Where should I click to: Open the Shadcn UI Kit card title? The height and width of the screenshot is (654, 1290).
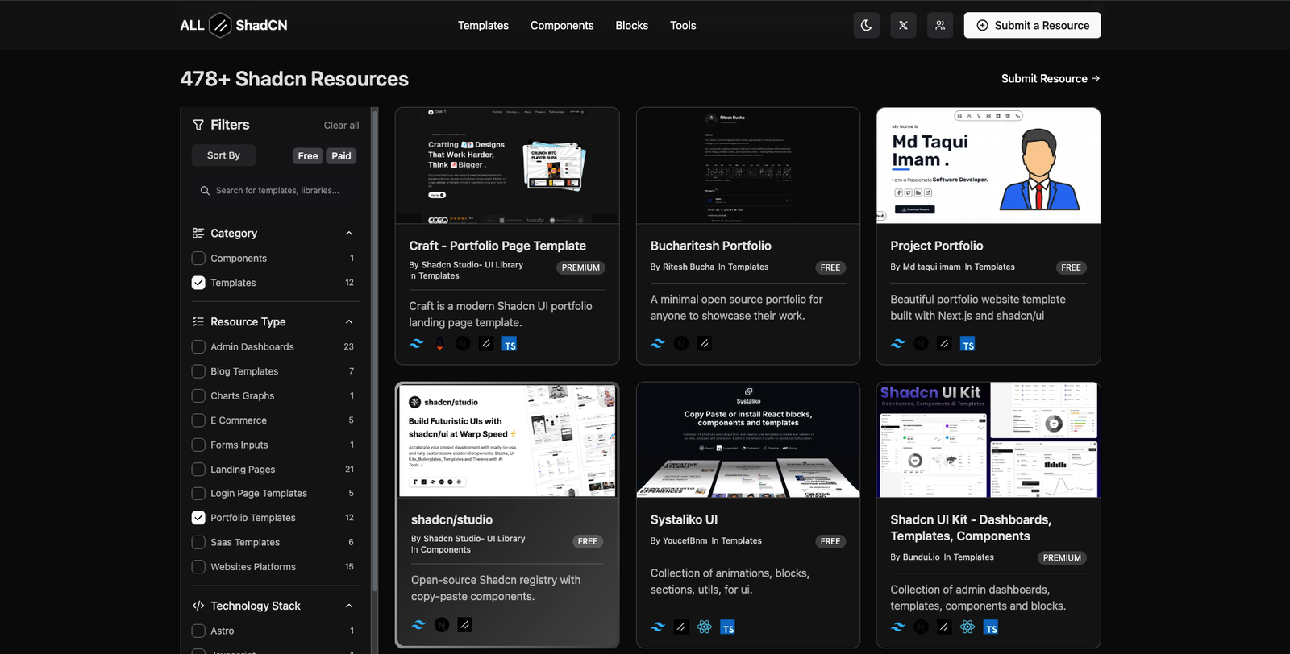click(971, 528)
